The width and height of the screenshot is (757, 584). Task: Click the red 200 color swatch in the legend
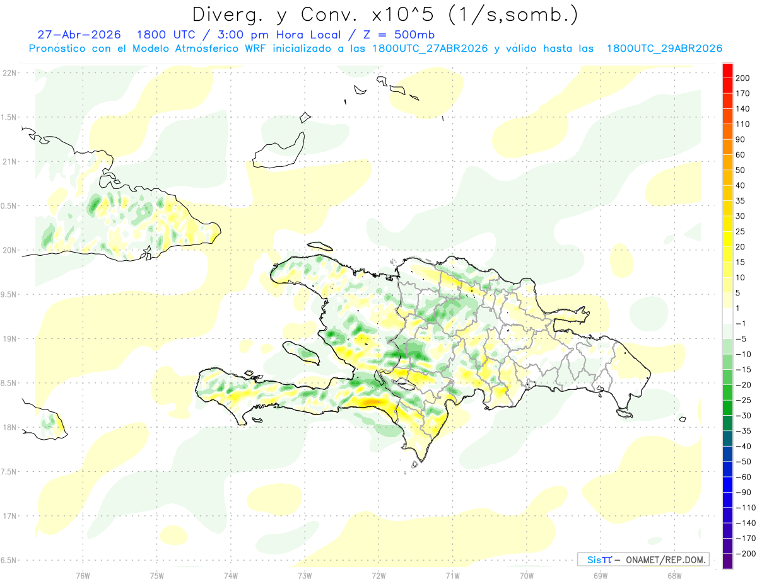click(x=727, y=71)
